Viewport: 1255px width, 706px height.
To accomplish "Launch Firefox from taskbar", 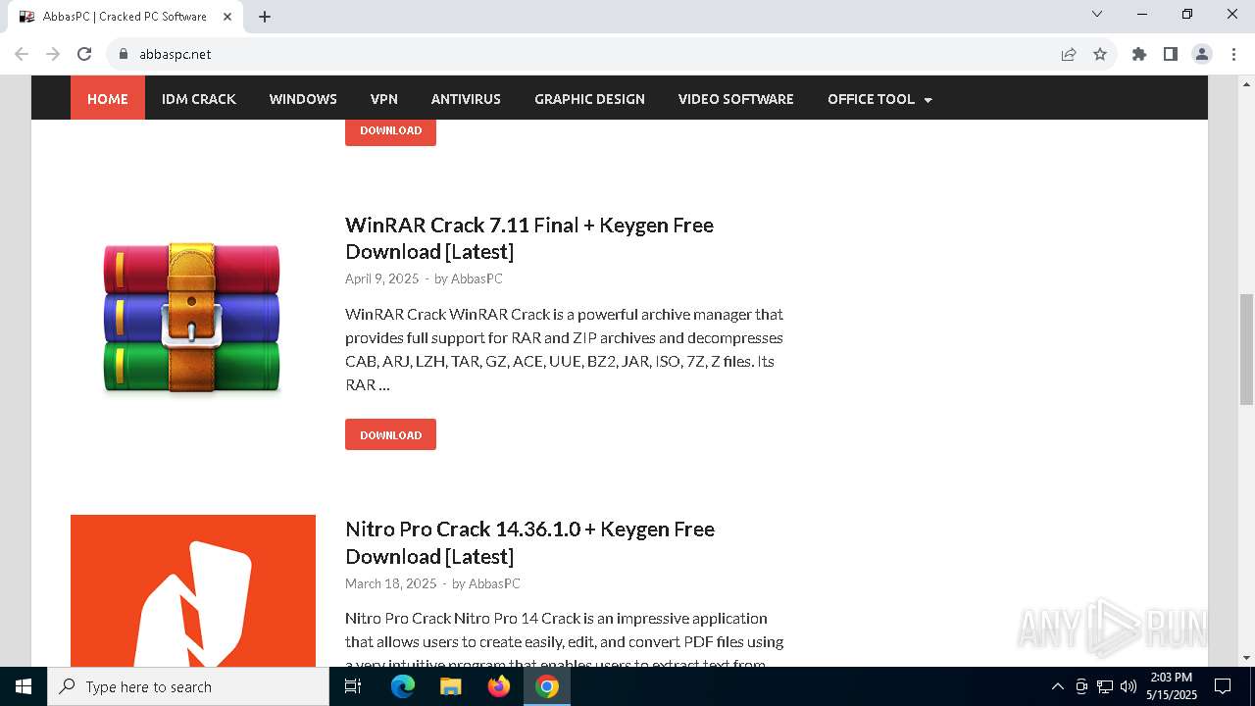I will coord(499,686).
